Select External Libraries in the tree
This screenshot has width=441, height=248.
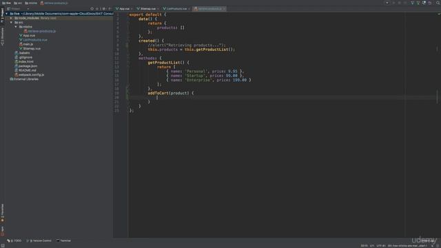click(26, 79)
